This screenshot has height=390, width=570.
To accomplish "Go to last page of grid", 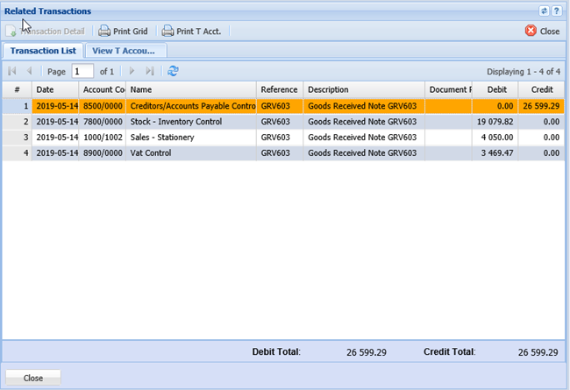I will 150,71.
